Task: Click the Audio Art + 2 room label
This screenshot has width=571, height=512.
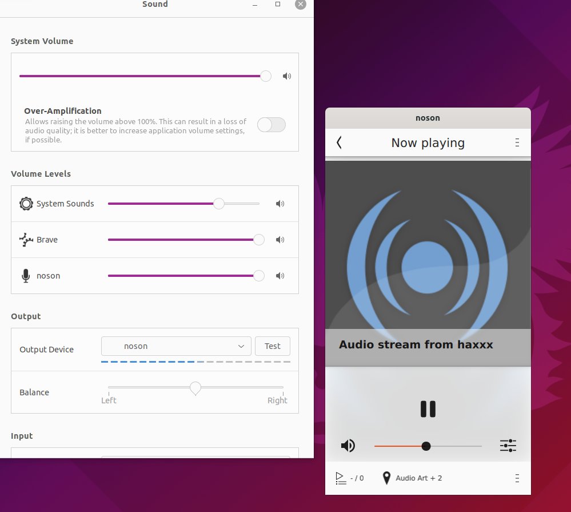Action: click(419, 478)
